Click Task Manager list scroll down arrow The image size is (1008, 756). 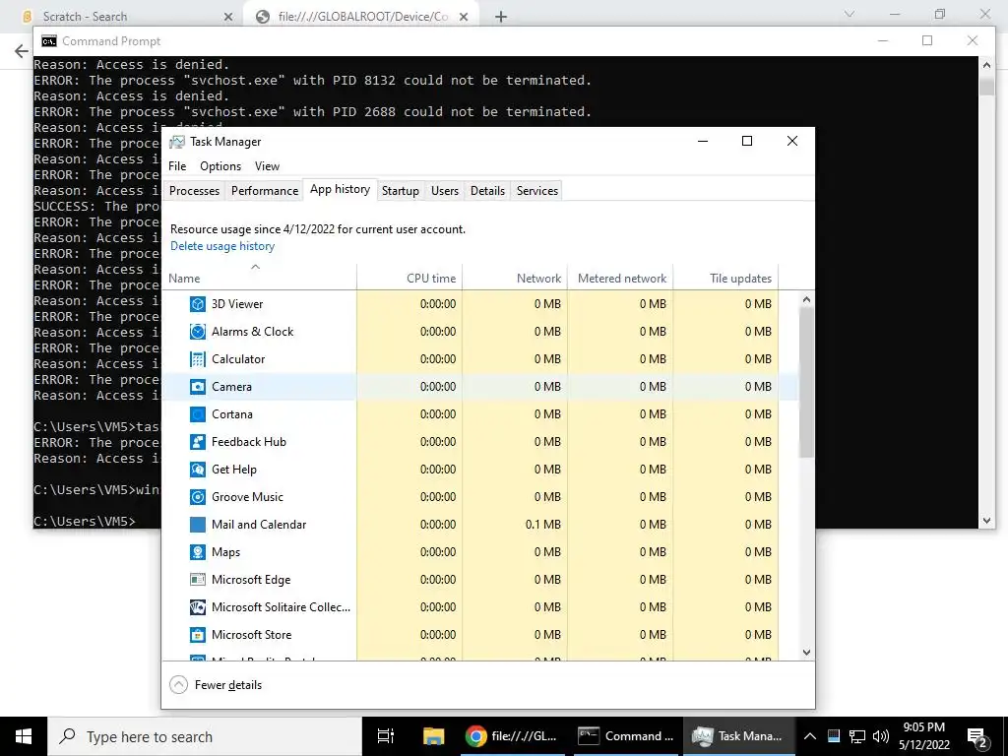807,653
